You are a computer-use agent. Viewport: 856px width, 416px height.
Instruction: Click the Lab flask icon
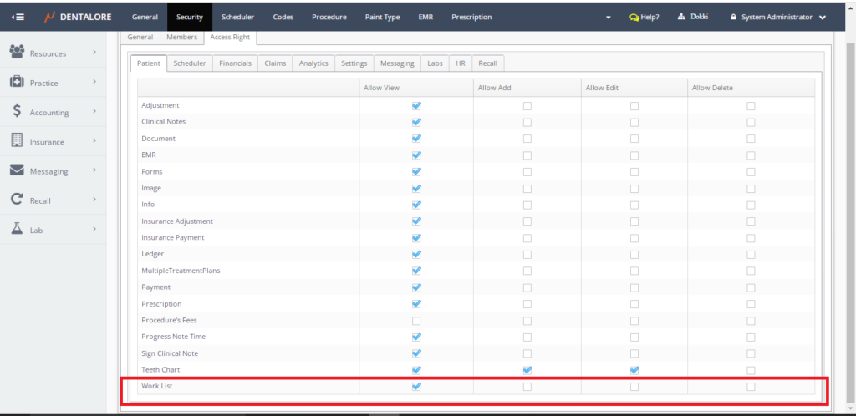point(17,229)
